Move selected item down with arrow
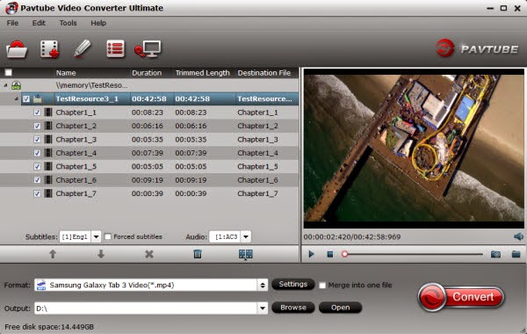Image resolution: width=527 pixels, height=334 pixels. coord(101,254)
